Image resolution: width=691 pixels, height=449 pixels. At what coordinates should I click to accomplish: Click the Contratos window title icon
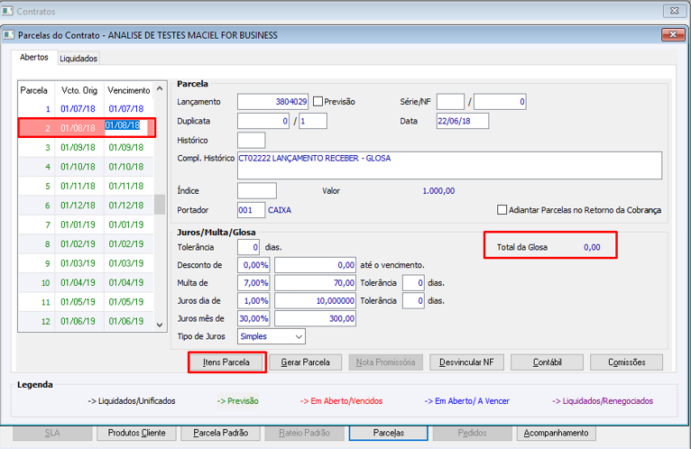point(7,11)
